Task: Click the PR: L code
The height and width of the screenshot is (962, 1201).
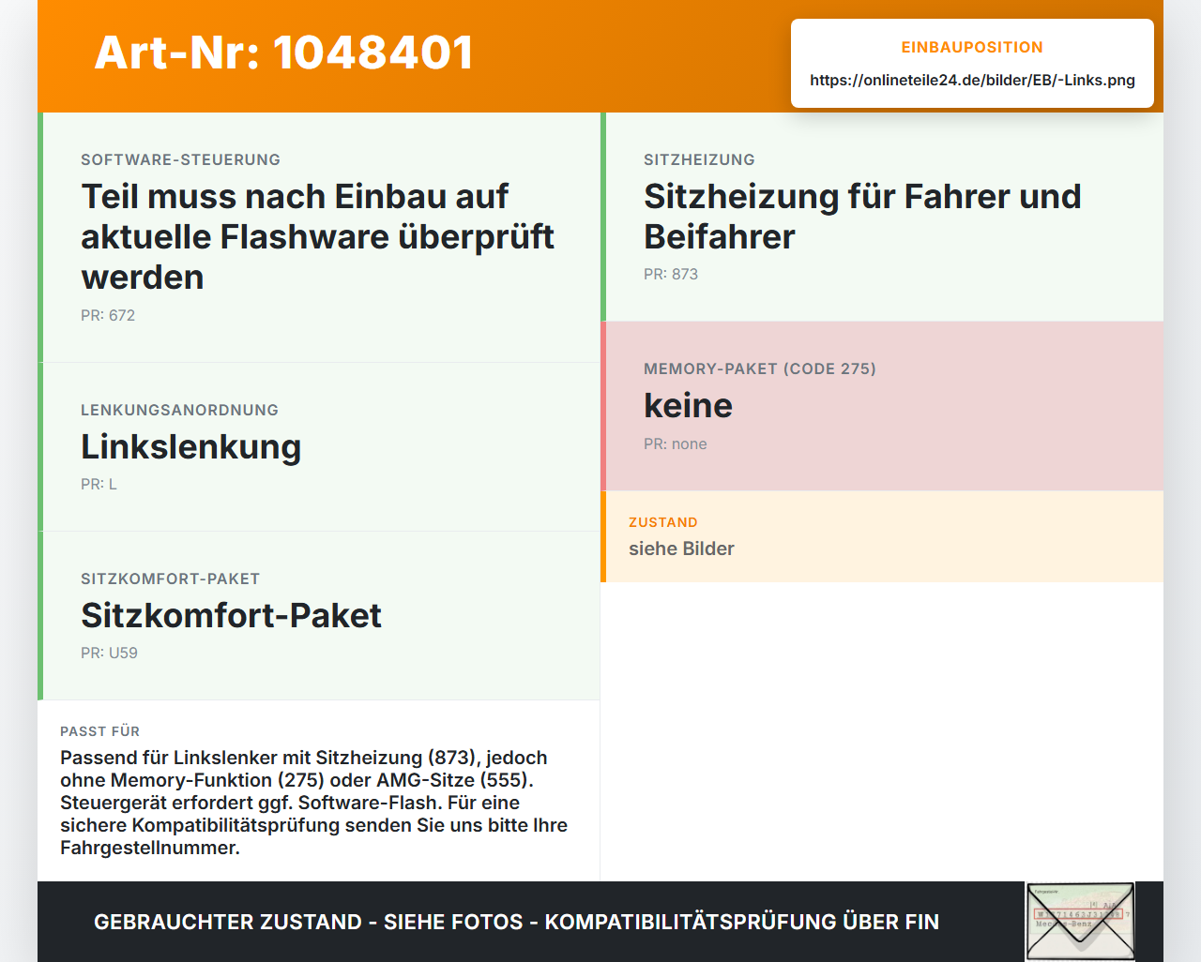Action: (x=99, y=484)
